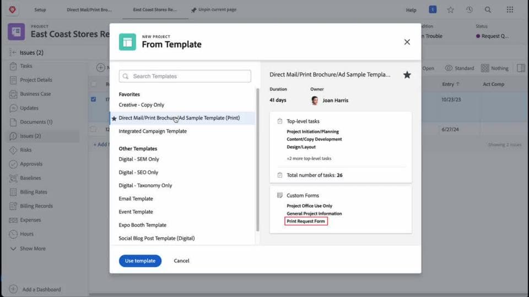Click the Workfront logo icon
This screenshot has width=529, height=297.
[x=13, y=10]
